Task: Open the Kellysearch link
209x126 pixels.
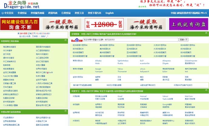Action: pos(144,71)
